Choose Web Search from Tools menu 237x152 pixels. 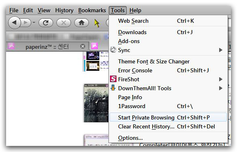(x=168, y=21)
